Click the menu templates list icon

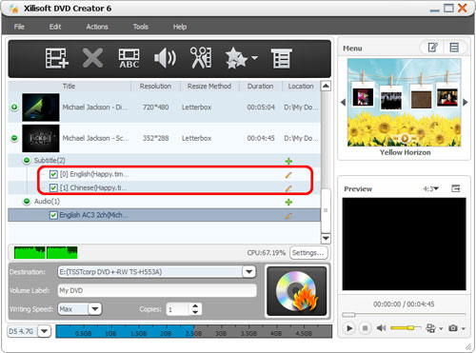pyautogui.click(x=454, y=48)
